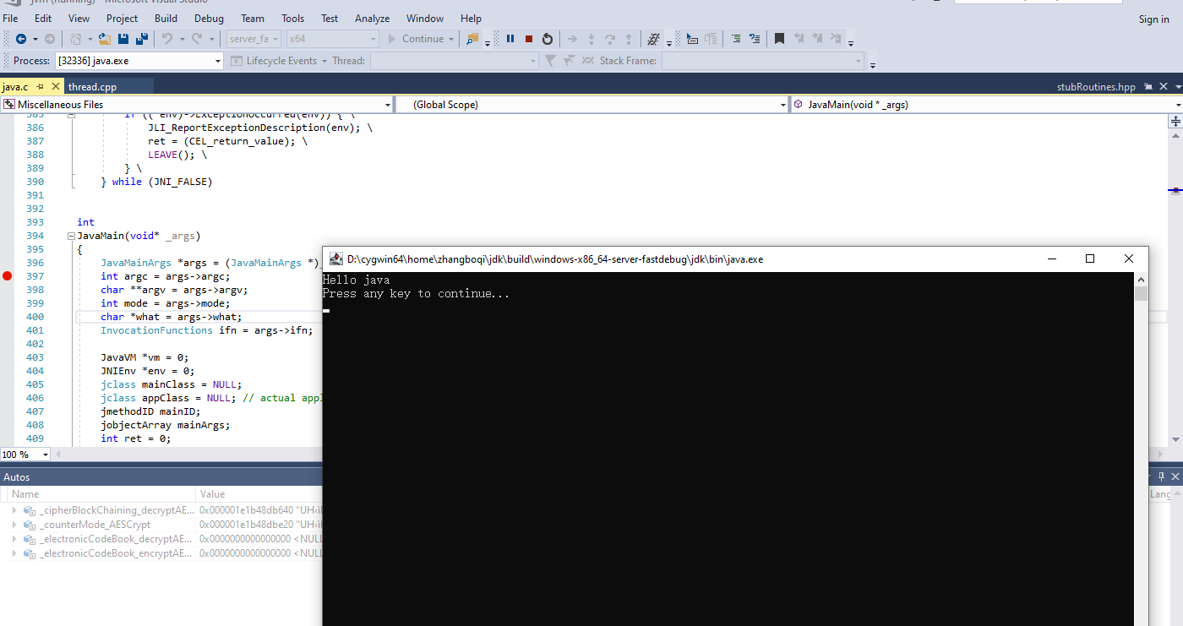Expand the _electronicCodeBook_decryptAE row
Screen dimensions: 1183x626
(14, 539)
